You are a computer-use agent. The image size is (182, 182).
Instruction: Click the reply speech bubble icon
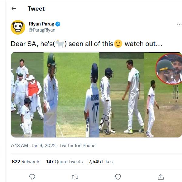(x=32, y=177)
